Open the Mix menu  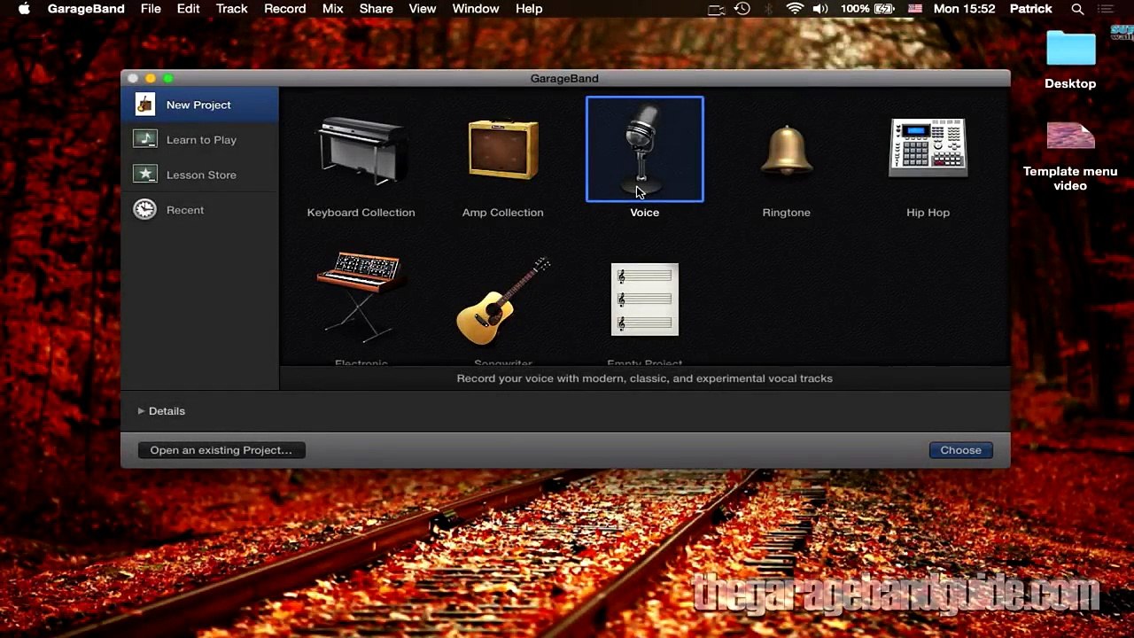[332, 9]
